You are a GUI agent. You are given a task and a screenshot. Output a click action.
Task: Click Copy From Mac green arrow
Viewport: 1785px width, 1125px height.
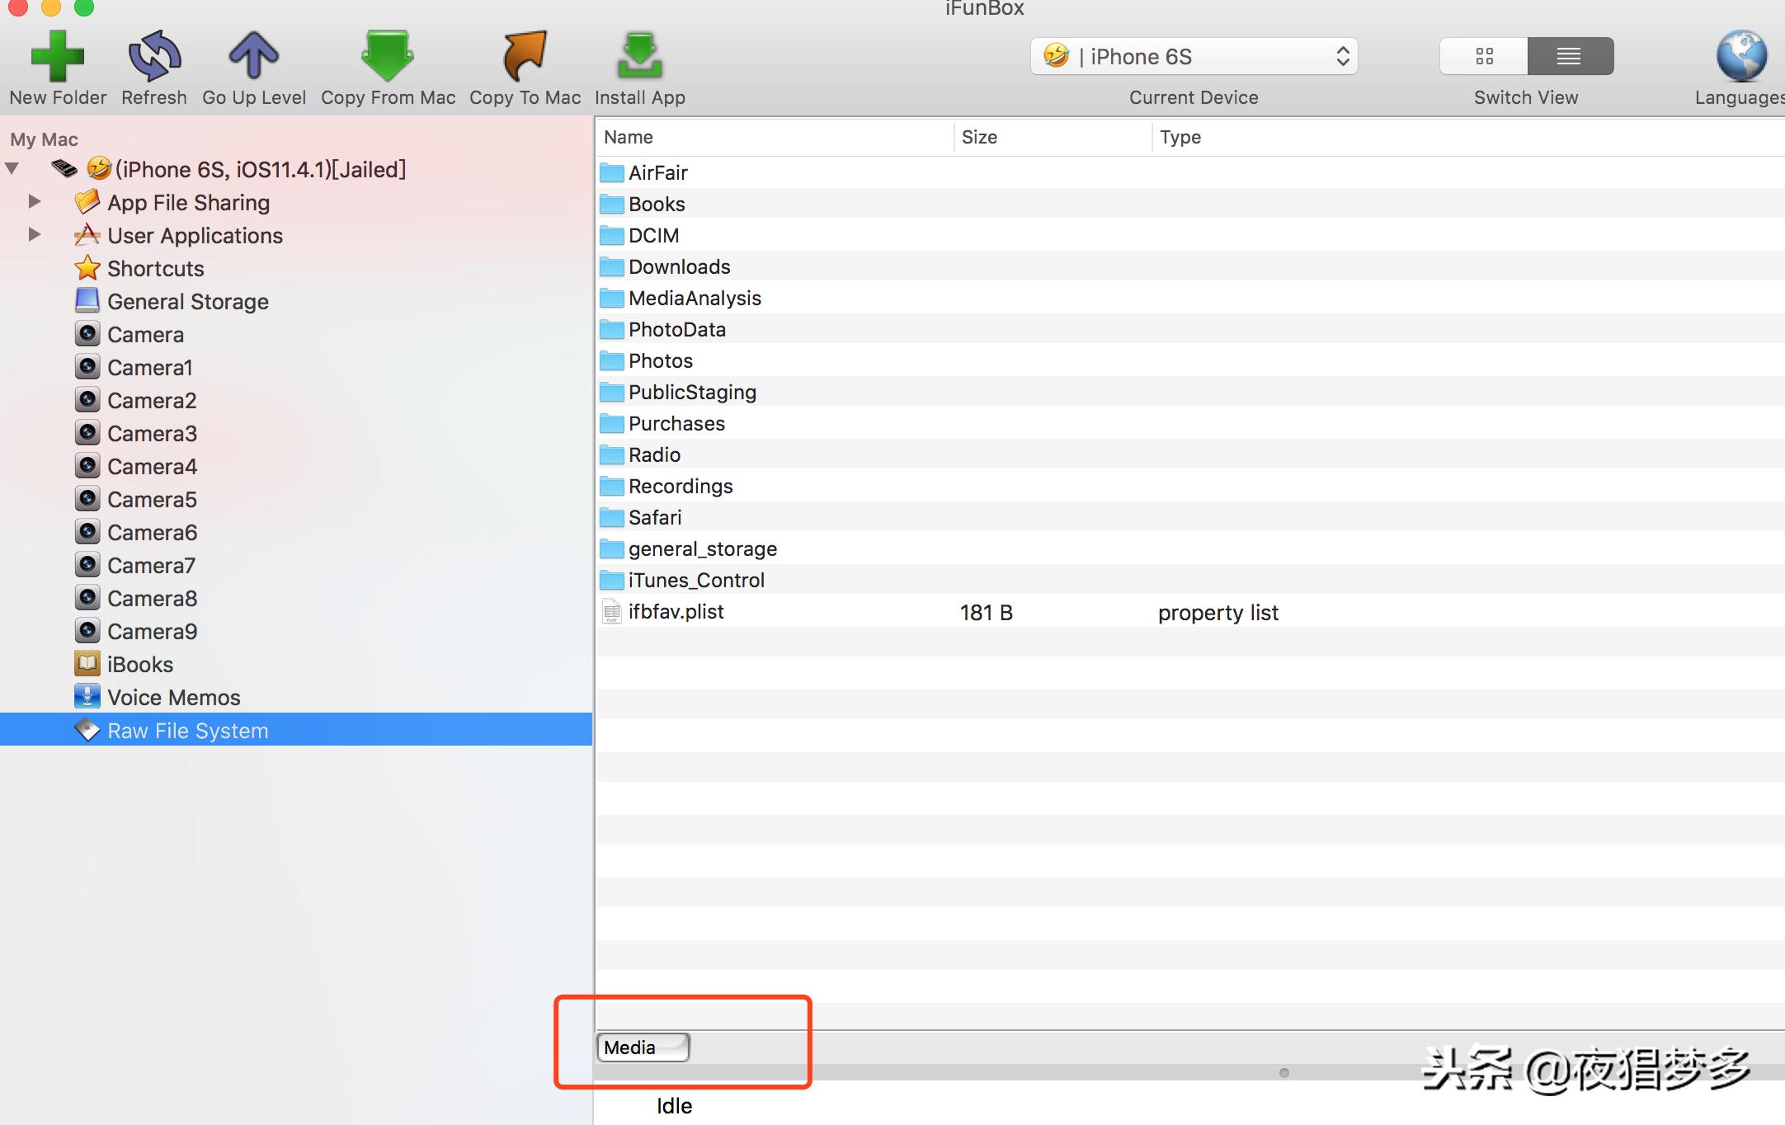coord(387,56)
